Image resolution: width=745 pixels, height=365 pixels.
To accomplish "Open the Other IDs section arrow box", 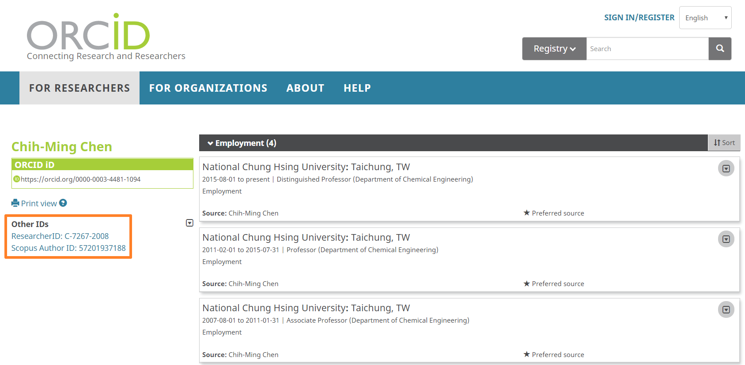I will click(189, 223).
